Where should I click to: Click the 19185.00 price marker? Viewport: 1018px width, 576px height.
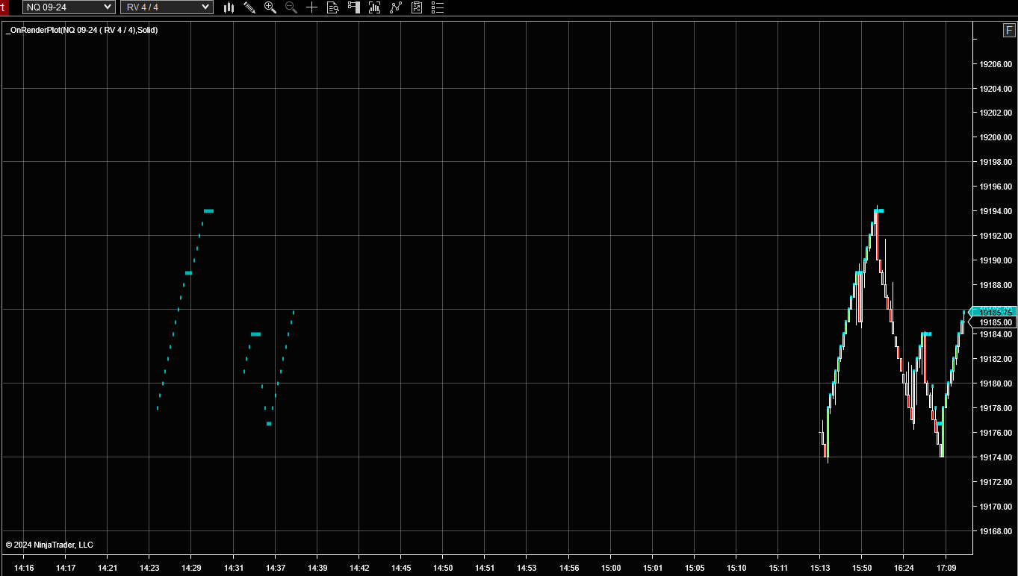point(993,322)
